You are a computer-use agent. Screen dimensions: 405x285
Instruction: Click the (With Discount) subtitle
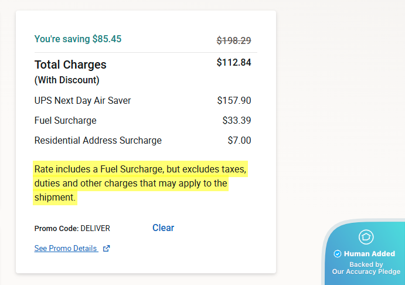[x=67, y=80]
